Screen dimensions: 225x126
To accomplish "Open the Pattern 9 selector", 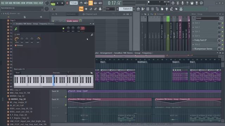I will 126,9.
